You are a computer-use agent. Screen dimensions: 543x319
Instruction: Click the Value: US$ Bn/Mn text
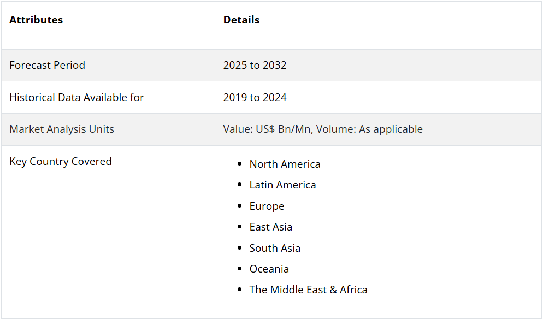268,129
